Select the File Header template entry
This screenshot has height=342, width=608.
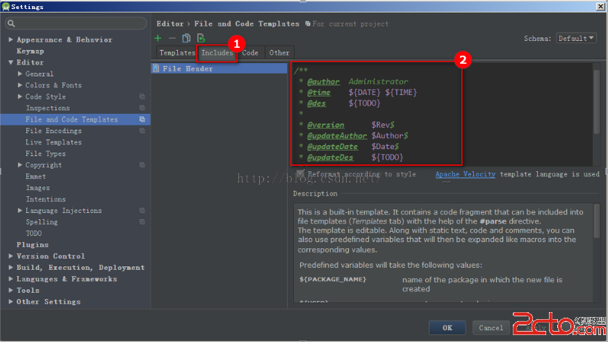tap(219, 69)
